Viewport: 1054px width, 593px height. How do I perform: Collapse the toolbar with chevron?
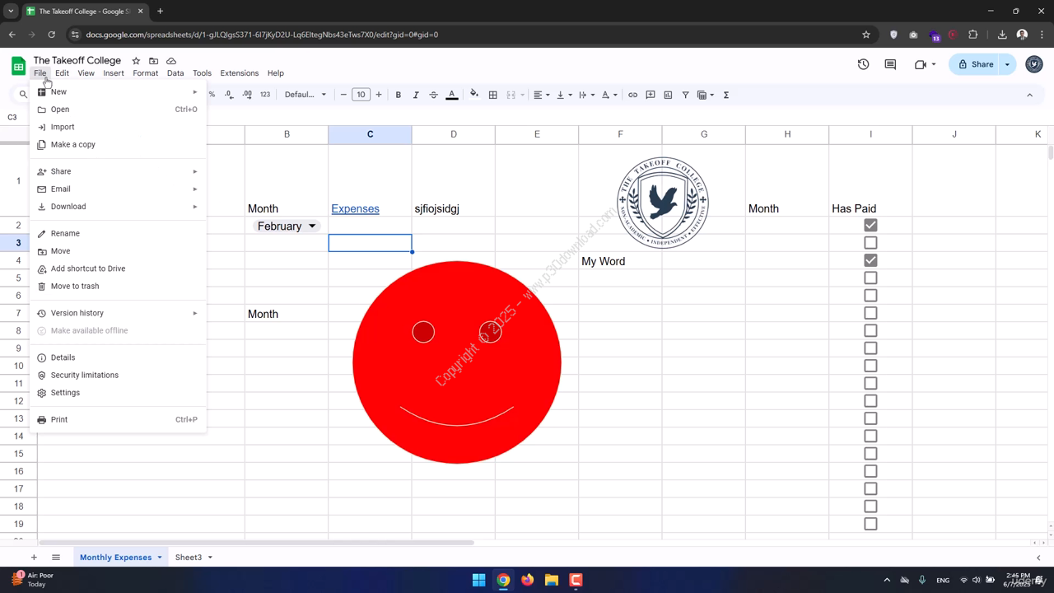coord(1029,95)
